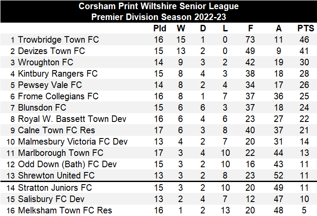Select the Devizes Town FC row name
The image size is (317, 216).
pyautogui.click(x=51, y=51)
